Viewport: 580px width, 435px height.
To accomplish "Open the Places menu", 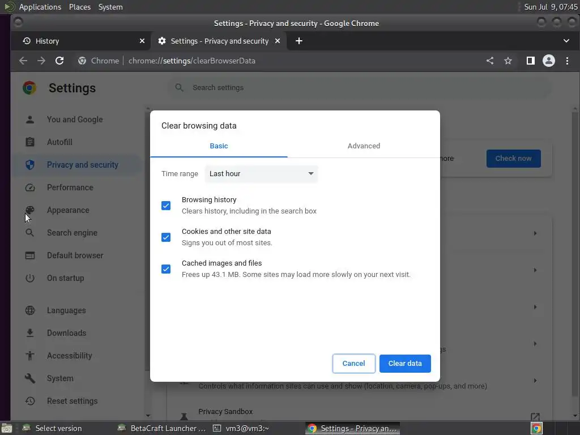I will (79, 7).
